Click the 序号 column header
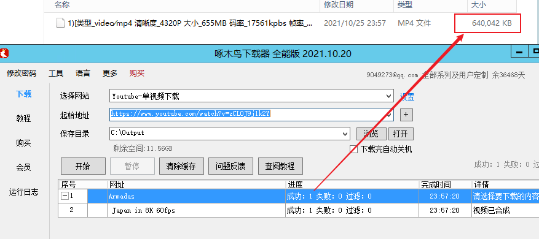 coord(68,185)
